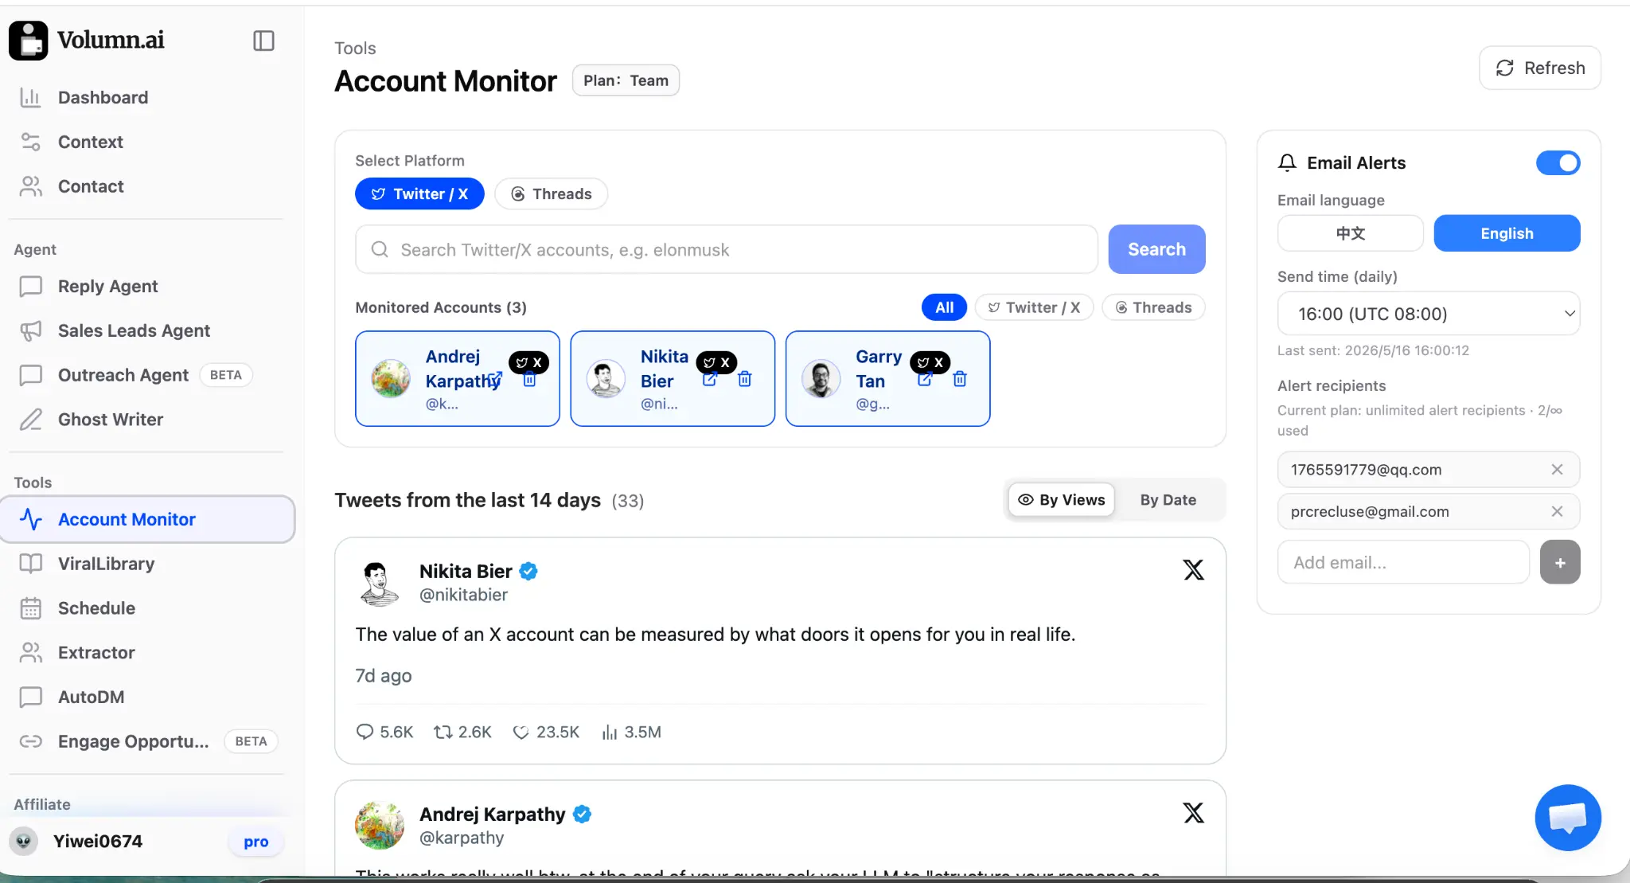Open Ghost Writer

click(111, 420)
